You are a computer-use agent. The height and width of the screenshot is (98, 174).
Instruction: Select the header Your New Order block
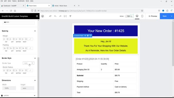[106, 31]
